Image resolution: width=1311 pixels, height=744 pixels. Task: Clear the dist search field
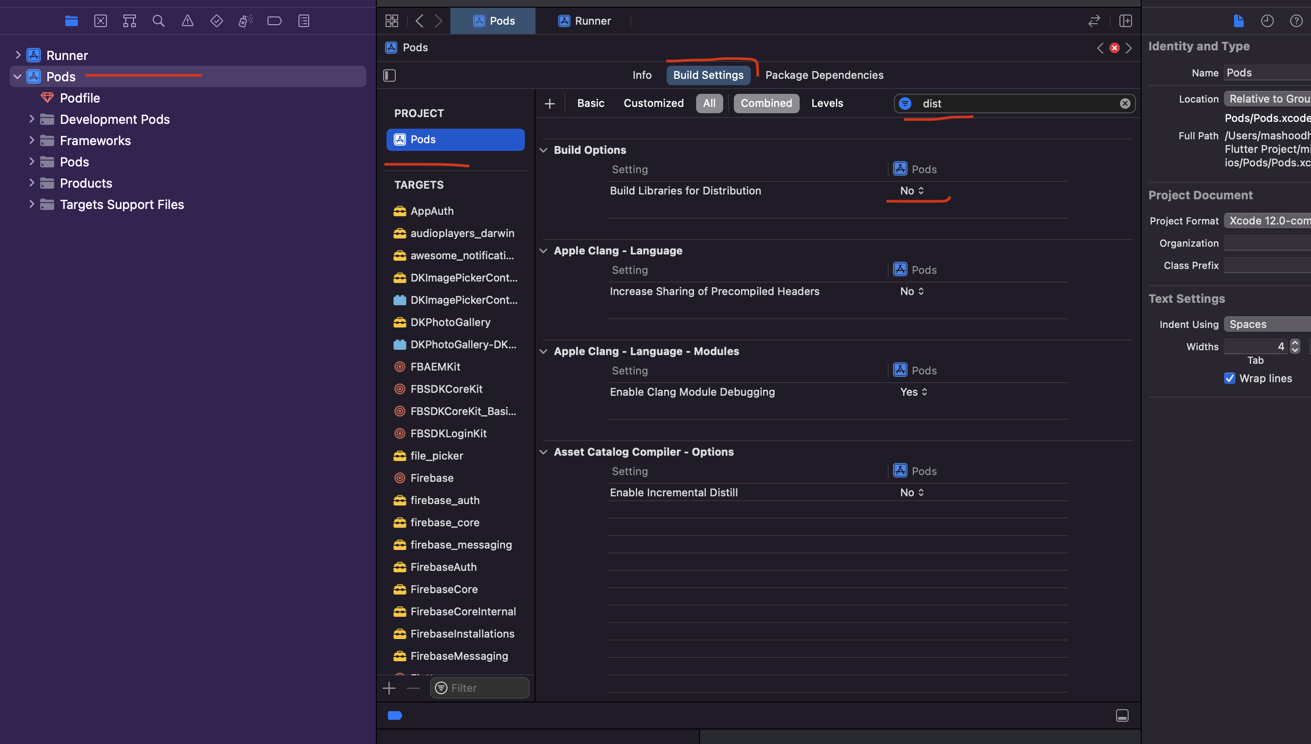(x=1125, y=104)
